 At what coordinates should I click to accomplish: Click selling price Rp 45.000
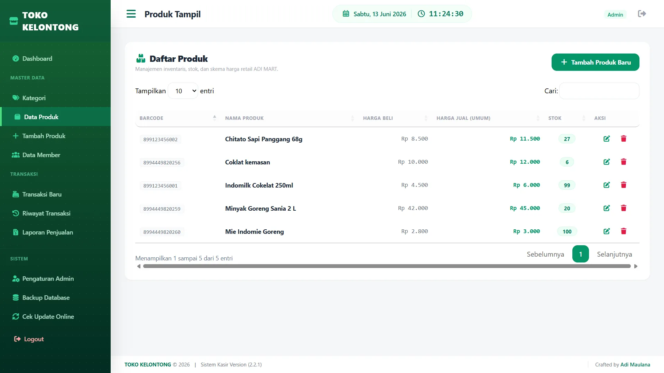[x=525, y=208]
